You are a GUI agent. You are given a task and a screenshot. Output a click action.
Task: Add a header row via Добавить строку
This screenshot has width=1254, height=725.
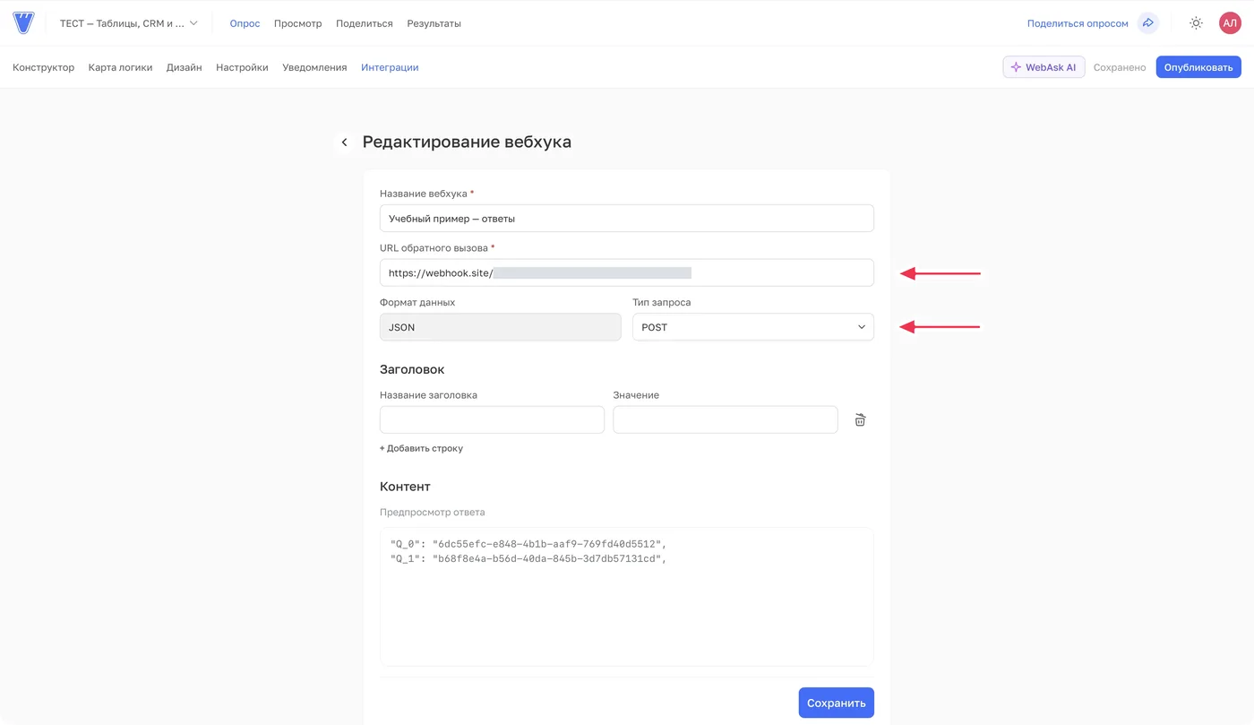[x=421, y=448]
